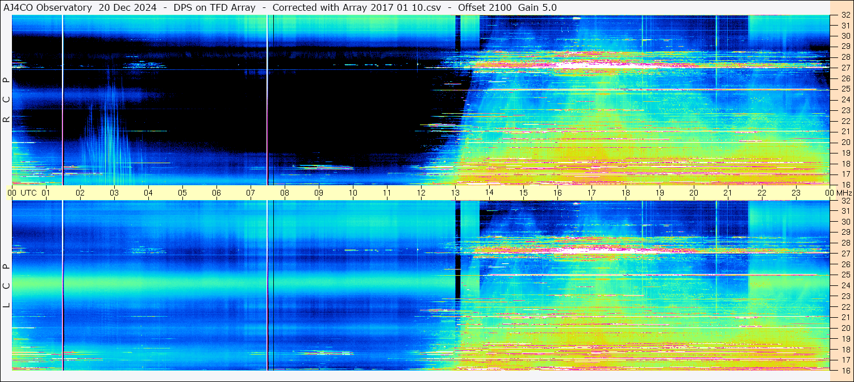Screen dimensions: 854x382
Task: Click the 27 MHz tick of LCP plot
Action: pos(845,254)
